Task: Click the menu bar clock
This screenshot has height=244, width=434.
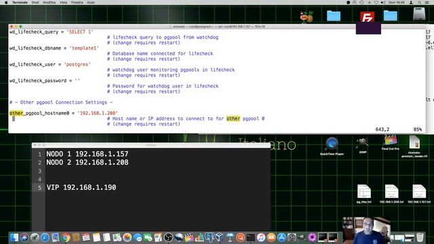Action: click(x=396, y=2)
